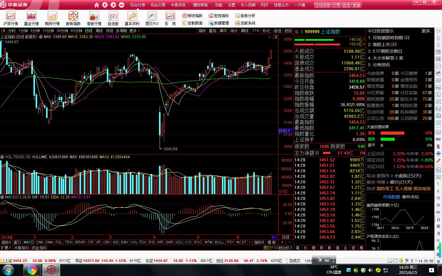Click the back navigation arrow

click(x=105, y=5)
